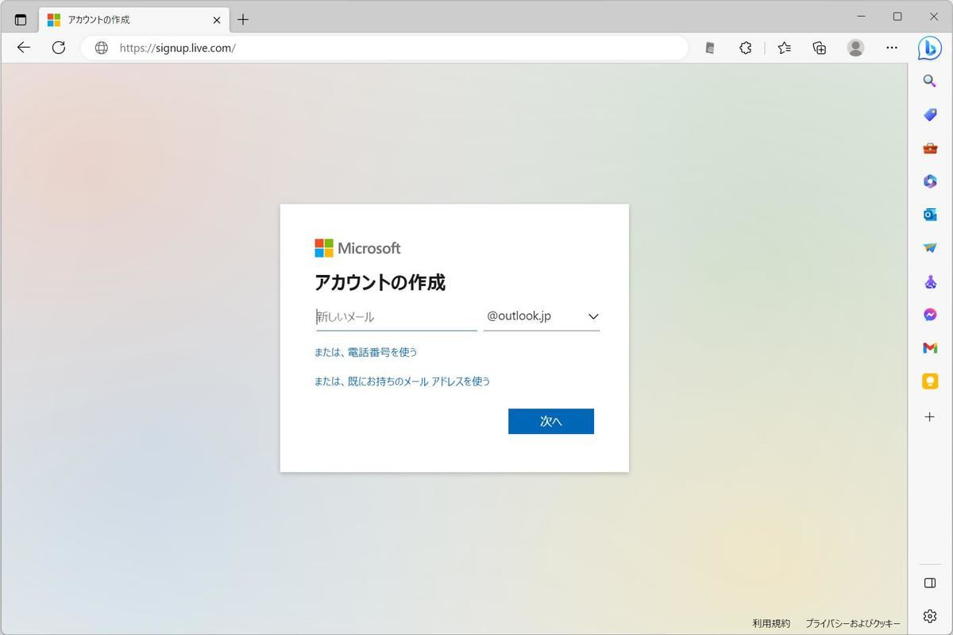Open sidebar Gmail icon
Image resolution: width=953 pixels, height=635 pixels.
click(930, 348)
